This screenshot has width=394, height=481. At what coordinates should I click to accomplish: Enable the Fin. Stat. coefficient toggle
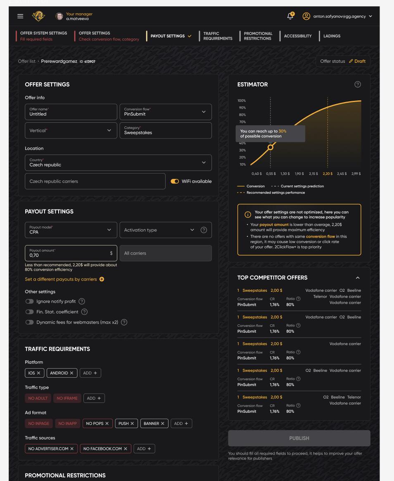coord(29,312)
